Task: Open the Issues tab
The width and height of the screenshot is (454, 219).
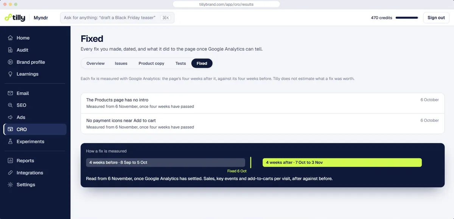Action: (121, 63)
